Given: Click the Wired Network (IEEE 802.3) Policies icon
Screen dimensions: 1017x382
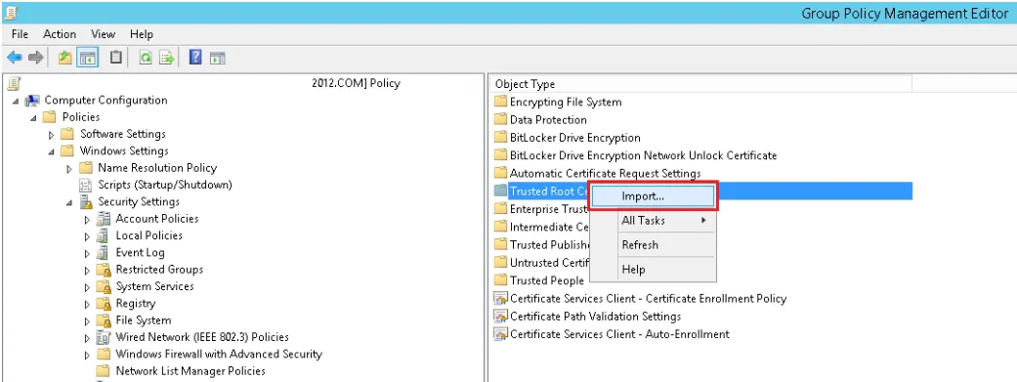Looking at the screenshot, I should (x=104, y=337).
